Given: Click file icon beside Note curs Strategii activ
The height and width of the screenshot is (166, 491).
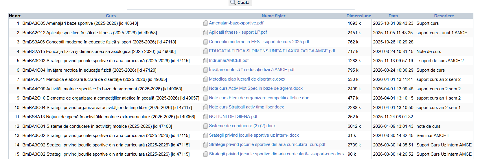Looking at the screenshot, I should 205,107.
